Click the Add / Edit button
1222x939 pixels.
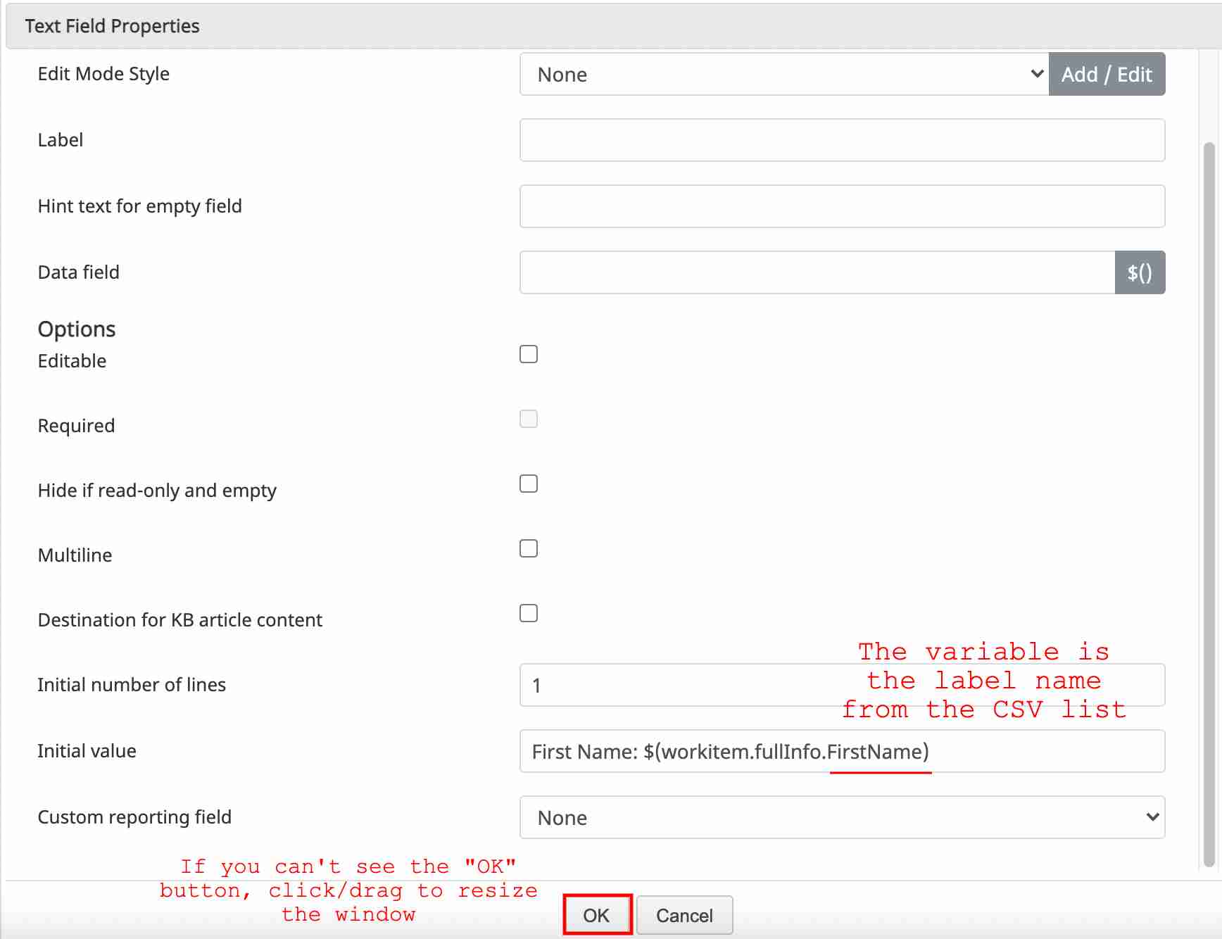coord(1107,74)
